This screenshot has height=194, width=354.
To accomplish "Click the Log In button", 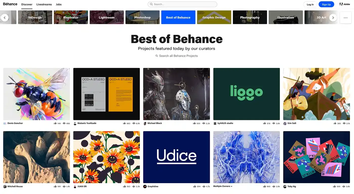I will point(310,4).
